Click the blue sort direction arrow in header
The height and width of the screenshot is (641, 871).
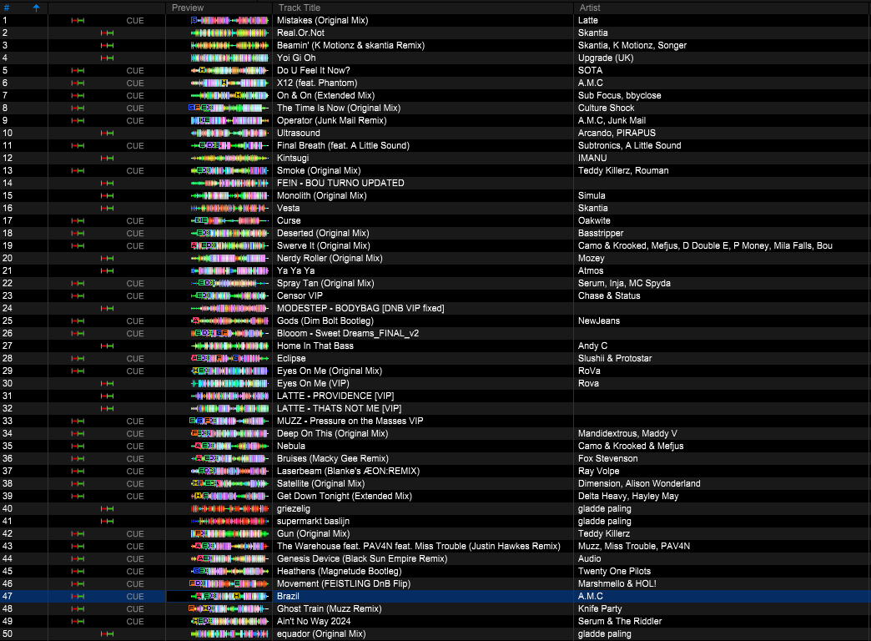pos(36,8)
